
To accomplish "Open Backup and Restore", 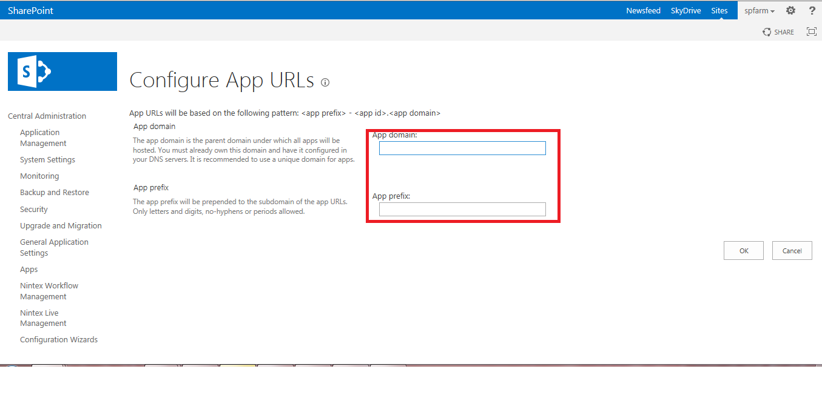I will (55, 192).
